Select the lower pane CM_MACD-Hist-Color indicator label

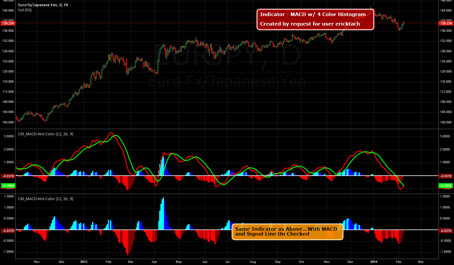coord(45,199)
